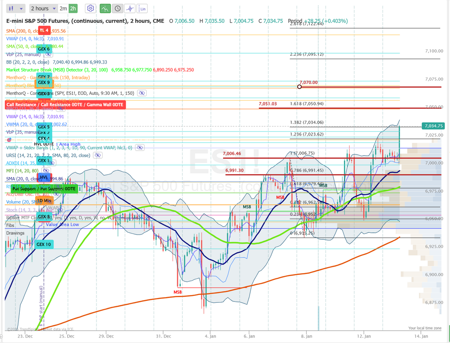Select the 2m timeframe shortcut
The width and height of the screenshot is (450, 343).
coord(63,8)
